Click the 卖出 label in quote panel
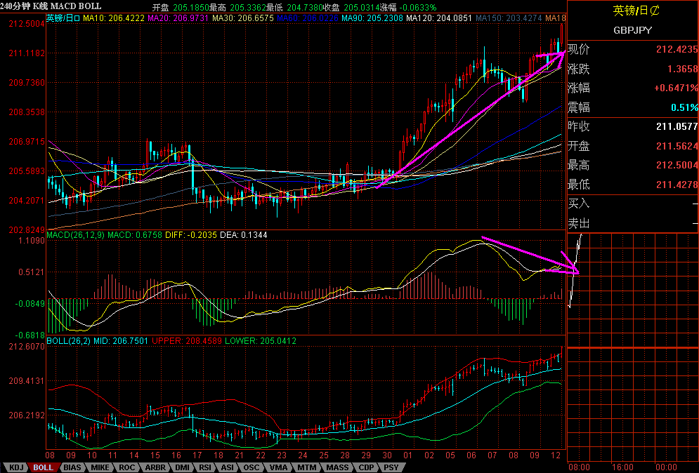This screenshot has height=473, width=699. (579, 223)
